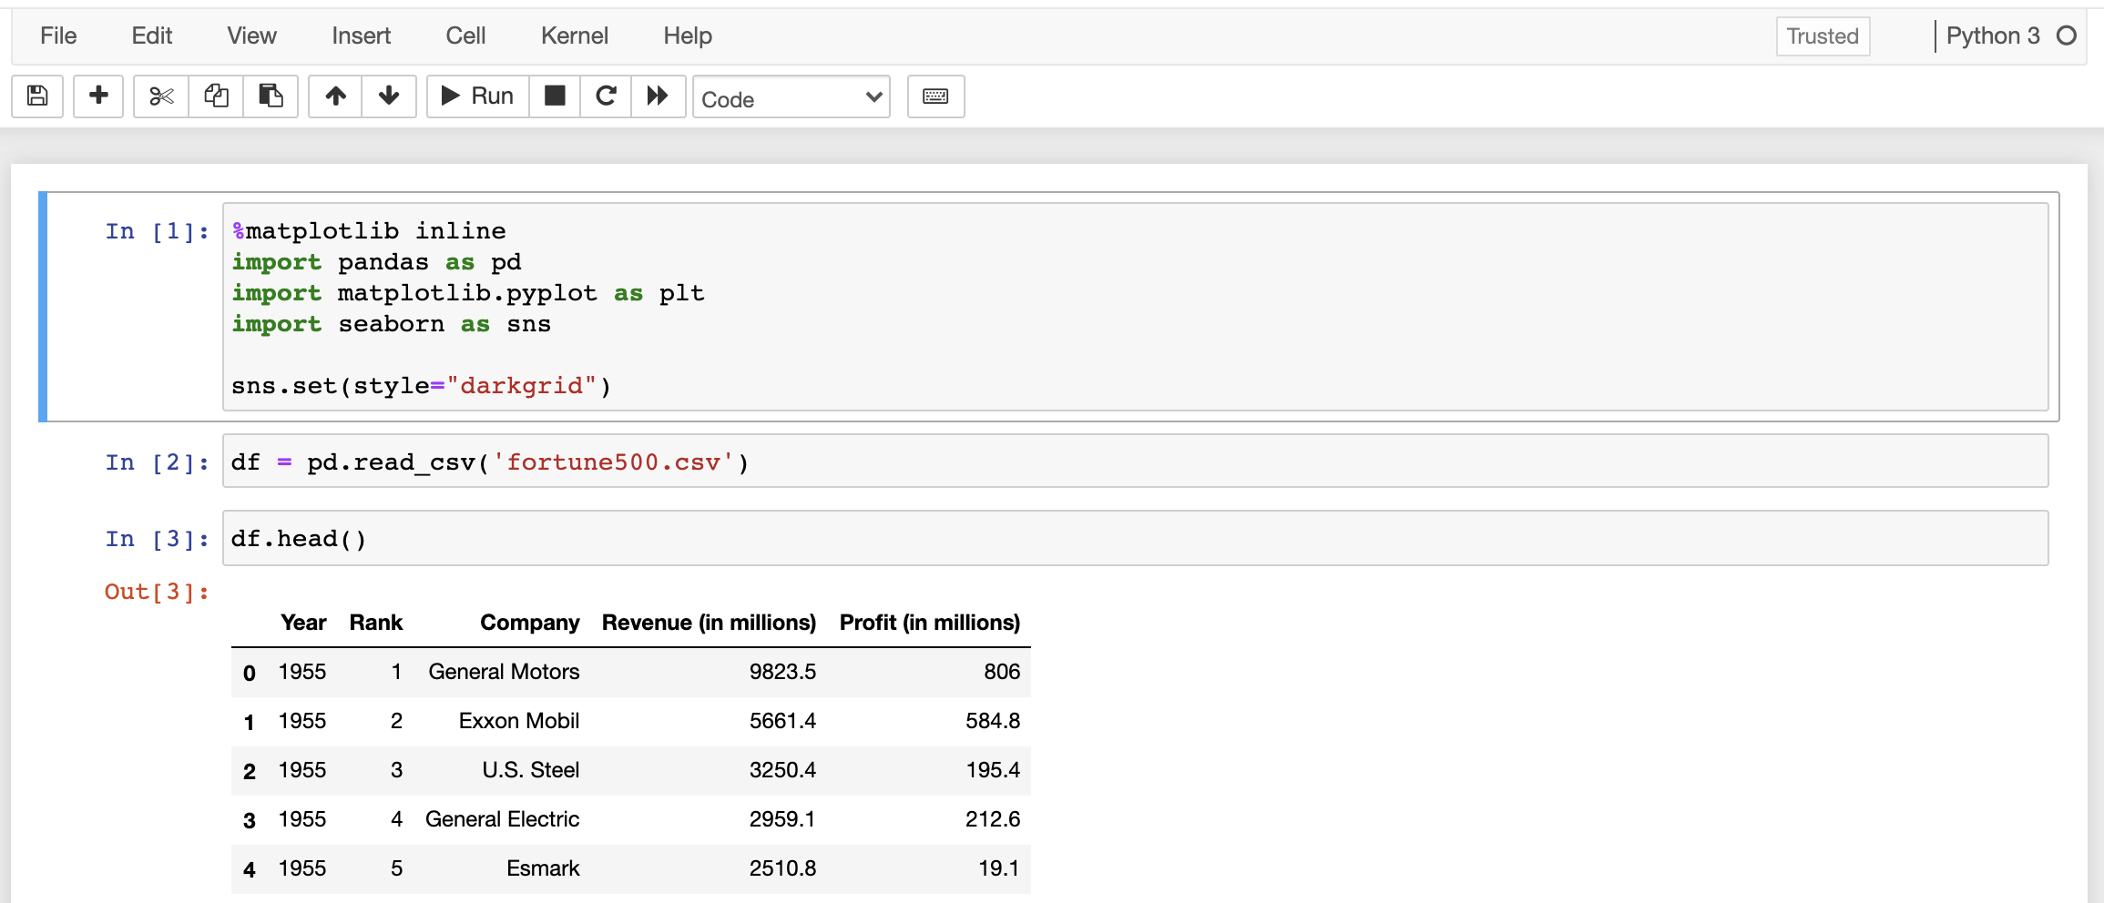The width and height of the screenshot is (2104, 903).
Task: Click the save notebook icon
Action: click(37, 96)
